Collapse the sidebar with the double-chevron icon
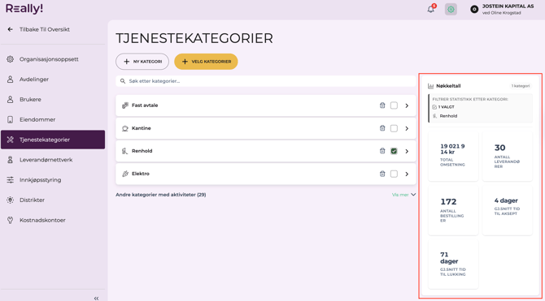The width and height of the screenshot is (545, 301). tap(96, 298)
